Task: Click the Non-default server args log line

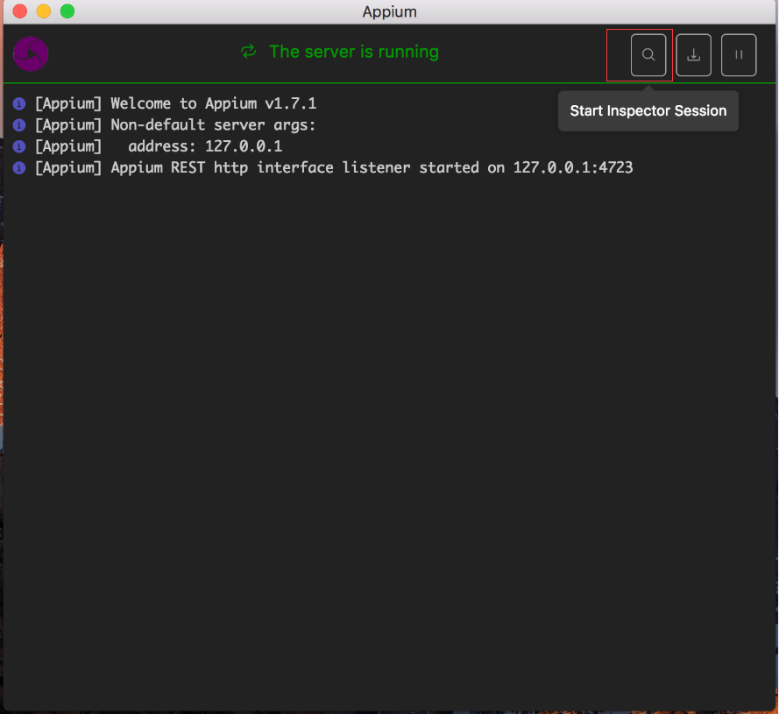Action: (x=175, y=124)
